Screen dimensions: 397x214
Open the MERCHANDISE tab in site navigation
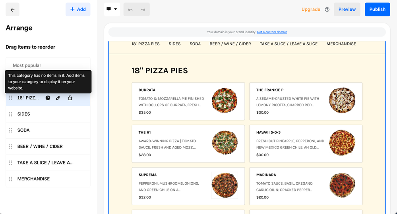pyautogui.click(x=341, y=44)
